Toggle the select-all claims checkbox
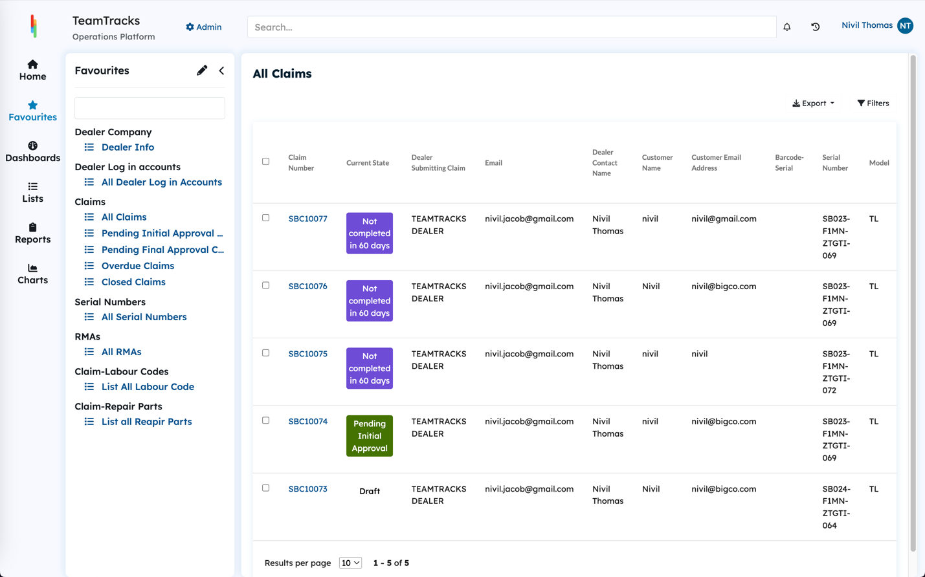 click(x=265, y=162)
